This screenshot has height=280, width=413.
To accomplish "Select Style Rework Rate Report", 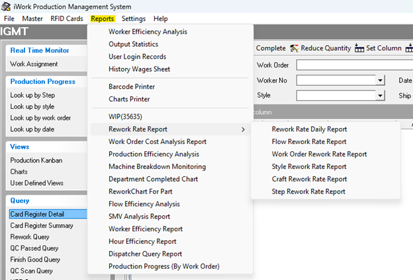I will 309,166.
